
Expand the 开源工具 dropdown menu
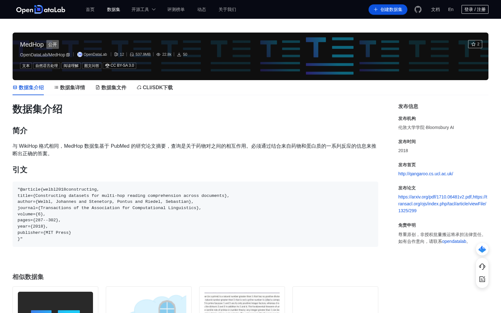[x=143, y=9]
